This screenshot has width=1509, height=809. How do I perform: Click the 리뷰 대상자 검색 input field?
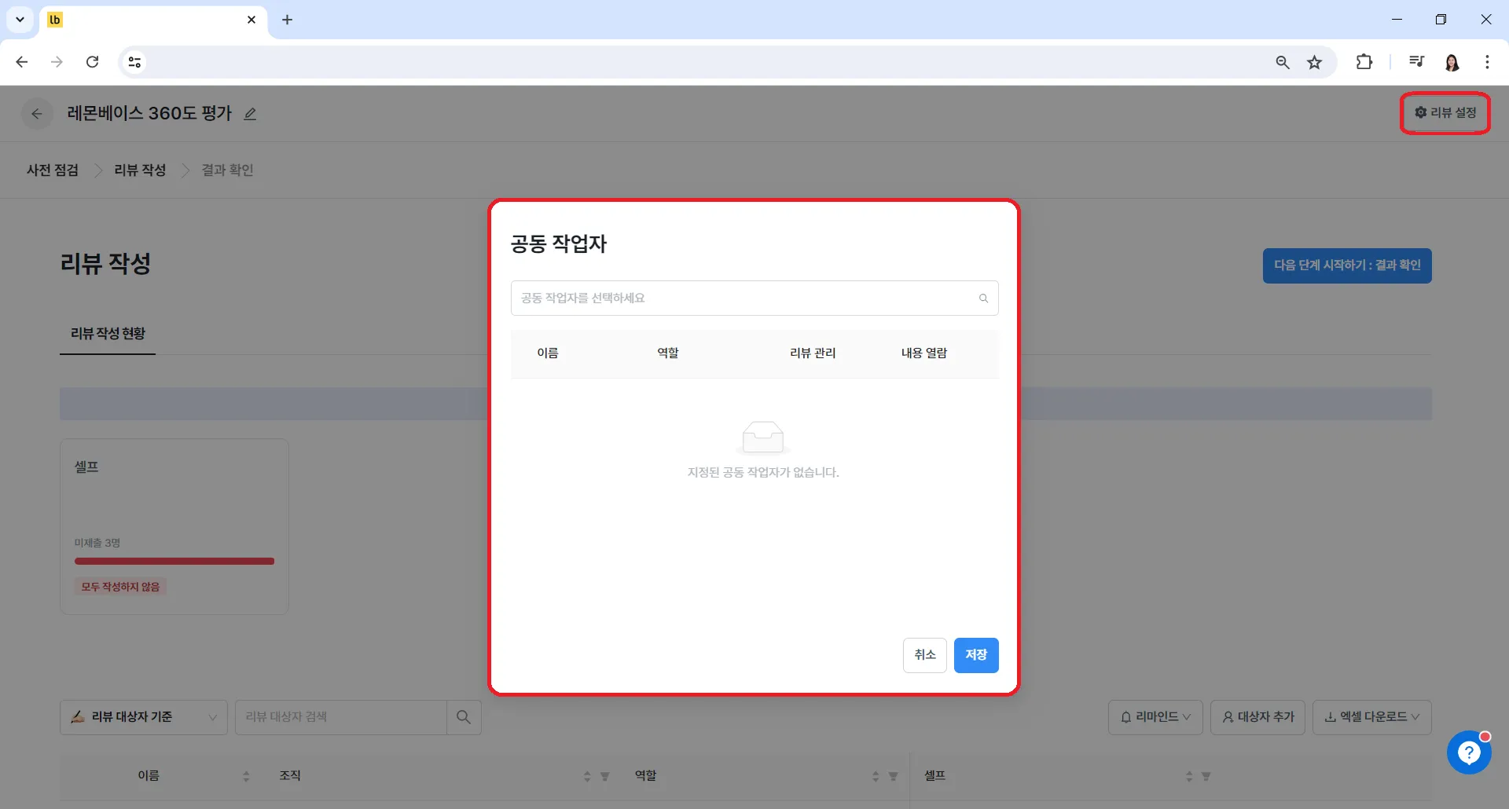[340, 717]
